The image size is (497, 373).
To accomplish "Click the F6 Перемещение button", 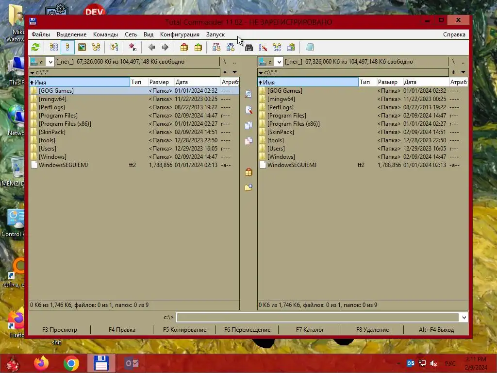I will point(247,330).
